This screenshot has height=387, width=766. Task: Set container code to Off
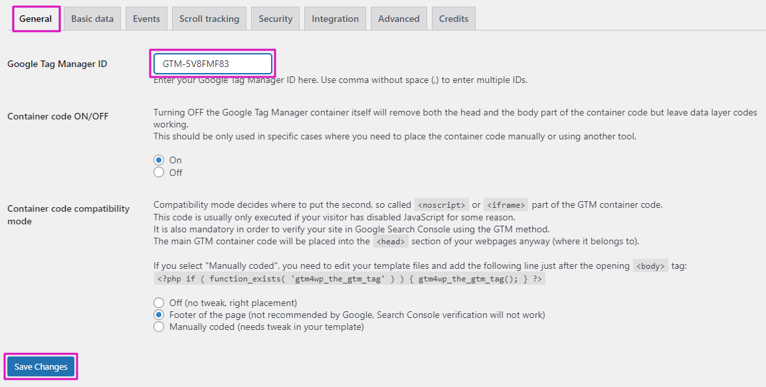click(x=159, y=173)
